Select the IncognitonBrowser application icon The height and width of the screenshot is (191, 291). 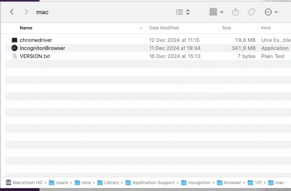tap(15, 48)
